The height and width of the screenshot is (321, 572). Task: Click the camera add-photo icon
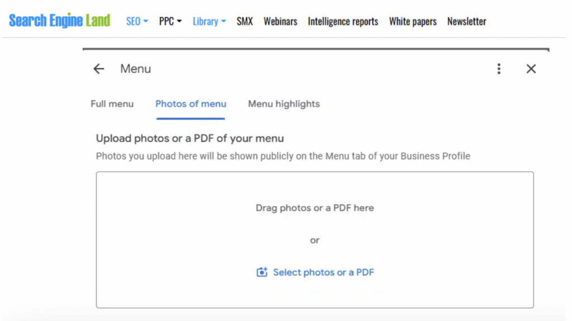pos(262,272)
